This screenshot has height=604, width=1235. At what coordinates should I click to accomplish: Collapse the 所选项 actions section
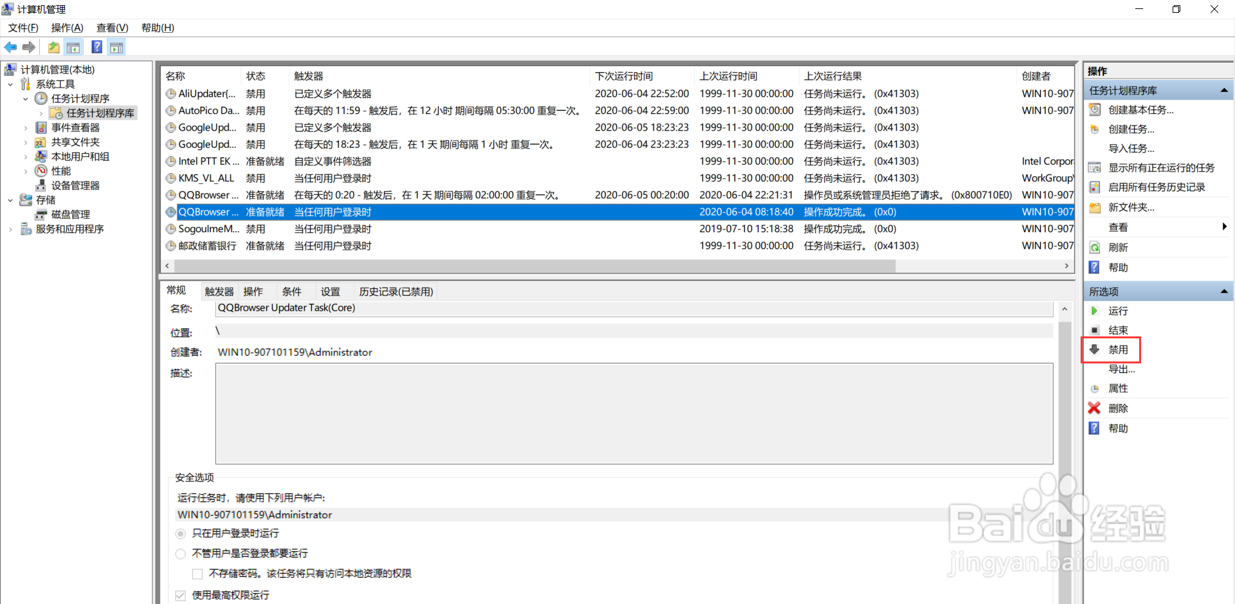(1224, 291)
